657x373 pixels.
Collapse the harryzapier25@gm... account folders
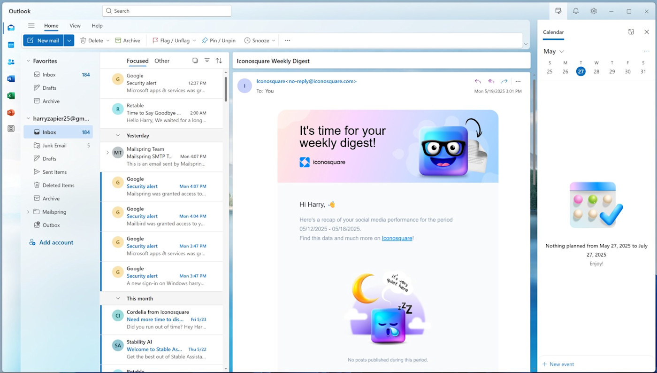[x=28, y=119]
